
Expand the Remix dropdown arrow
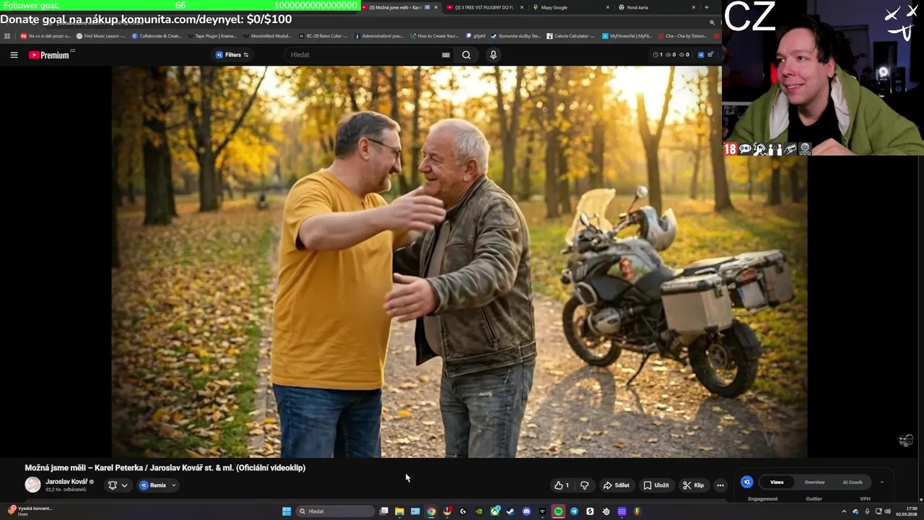pyautogui.click(x=173, y=485)
